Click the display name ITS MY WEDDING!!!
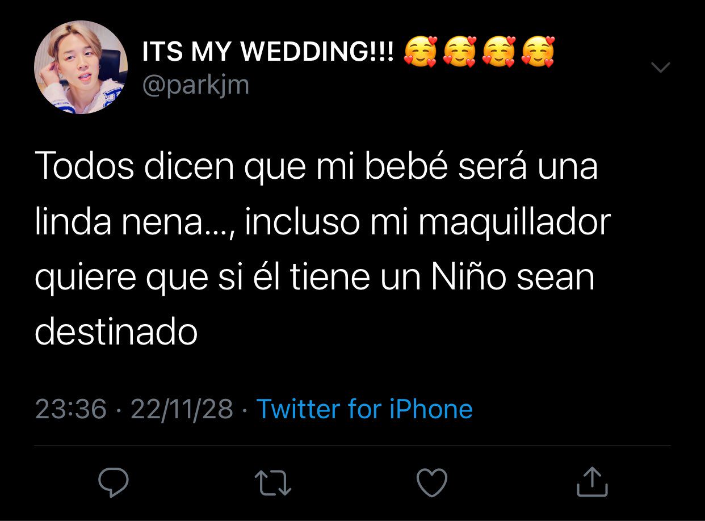705x521 pixels. coord(267,53)
